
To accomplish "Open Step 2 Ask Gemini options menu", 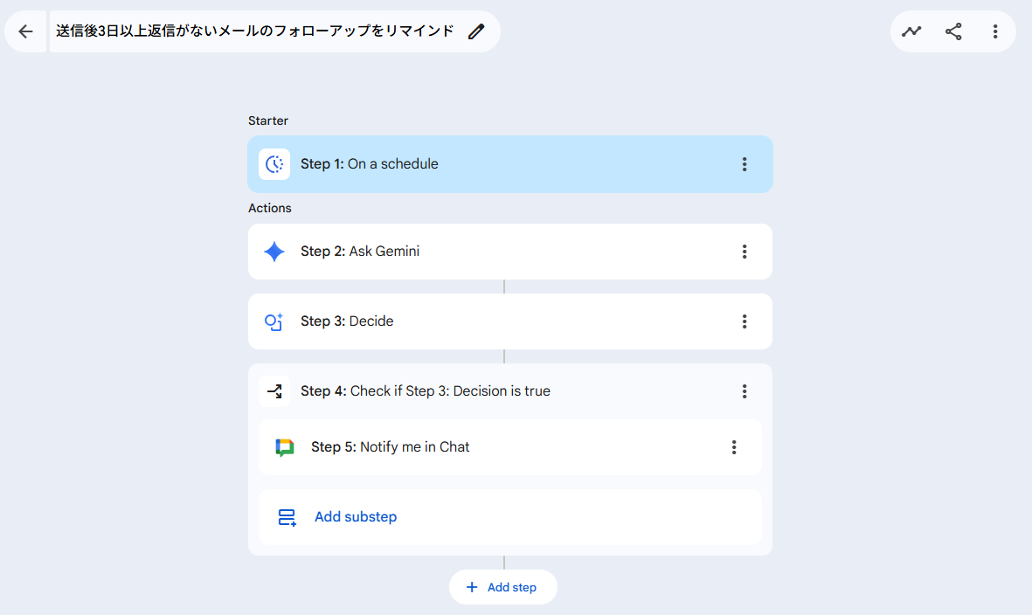I will coord(745,252).
